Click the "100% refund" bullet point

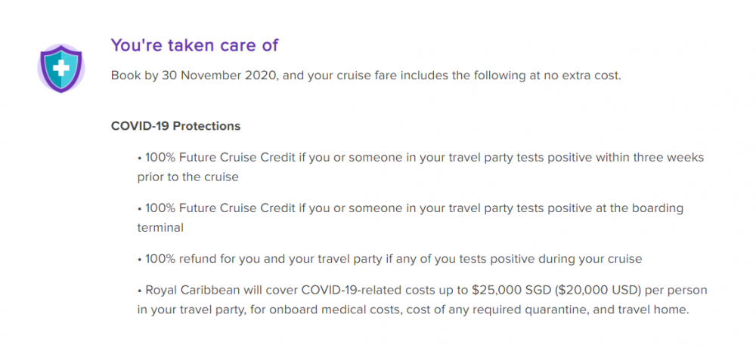click(390, 259)
